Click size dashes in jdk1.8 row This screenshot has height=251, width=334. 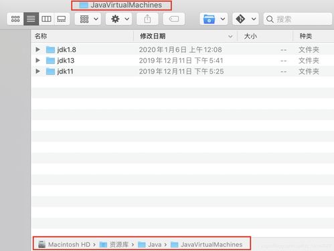[x=284, y=50]
